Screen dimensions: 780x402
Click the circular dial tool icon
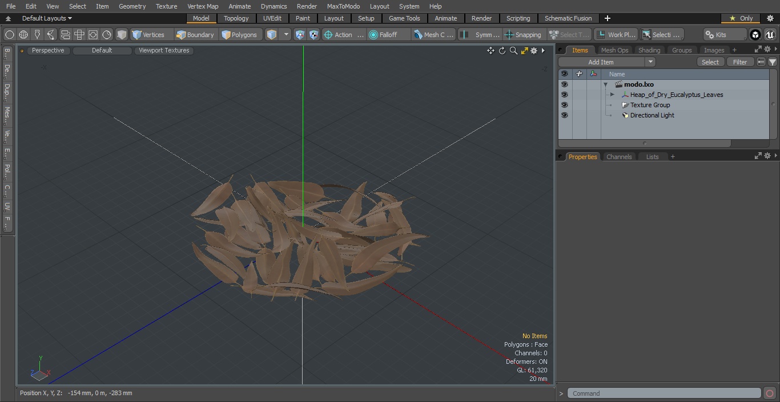pyautogui.click(x=107, y=35)
